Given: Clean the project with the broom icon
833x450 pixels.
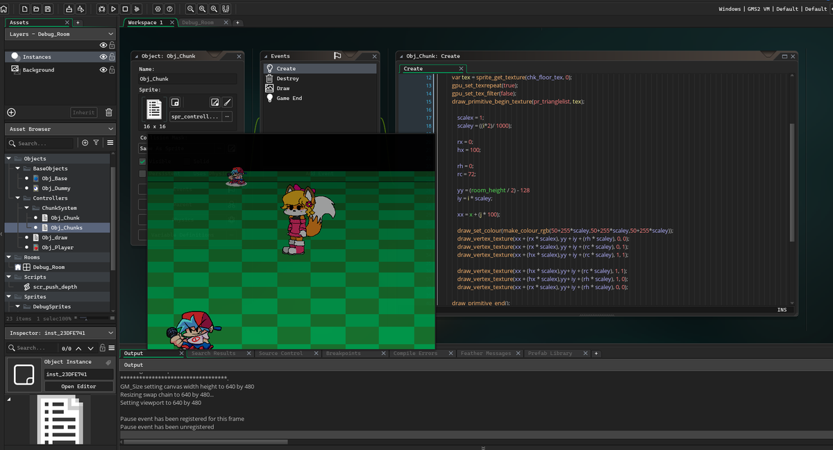Looking at the screenshot, I should [137, 9].
